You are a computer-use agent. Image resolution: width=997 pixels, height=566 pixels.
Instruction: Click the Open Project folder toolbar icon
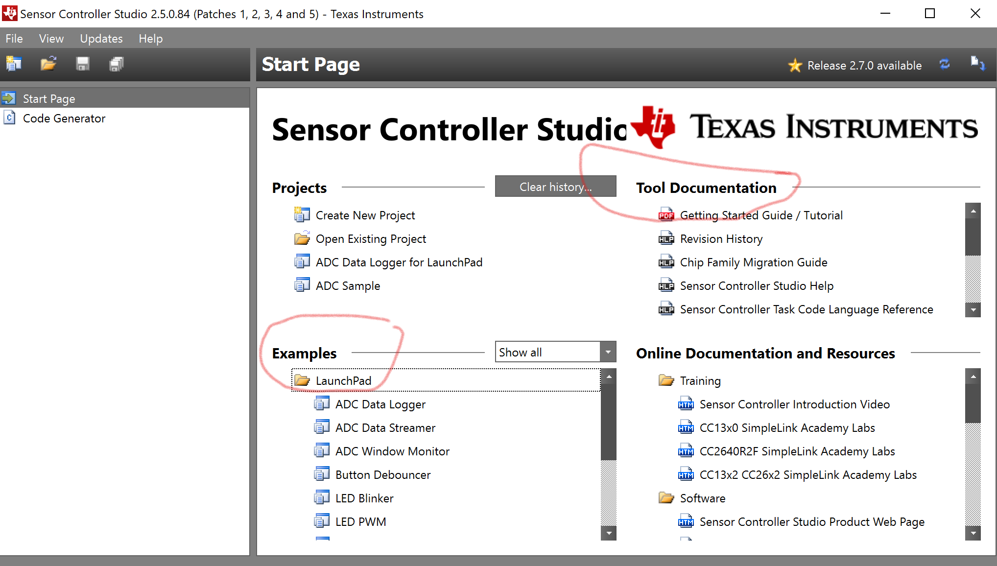tap(48, 64)
